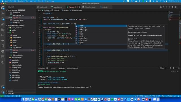
Task: Close the bottom panel with X
Action: (179, 68)
